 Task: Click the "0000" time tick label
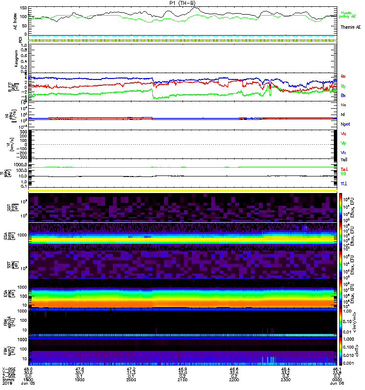pos(337,380)
